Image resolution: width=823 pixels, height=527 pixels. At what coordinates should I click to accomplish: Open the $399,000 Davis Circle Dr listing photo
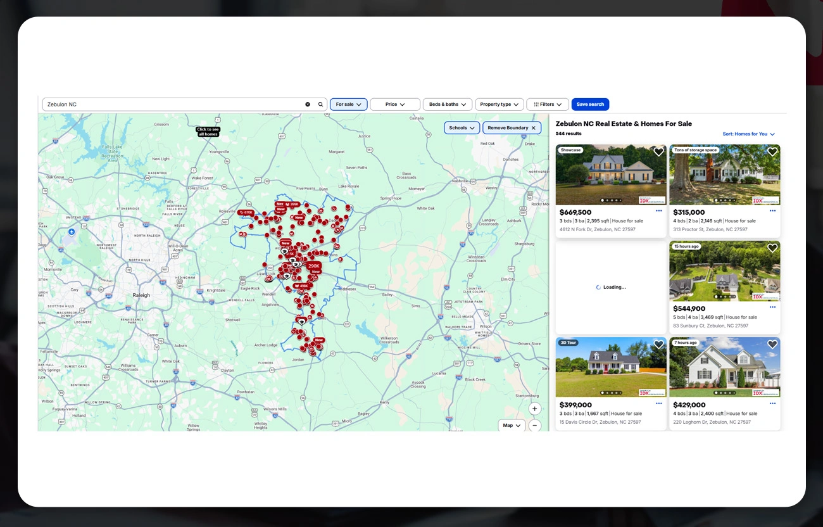pyautogui.click(x=611, y=367)
